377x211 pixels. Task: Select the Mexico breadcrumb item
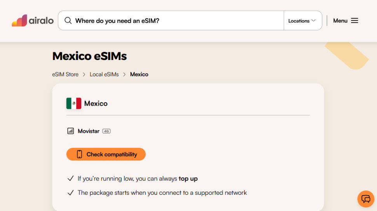139,74
